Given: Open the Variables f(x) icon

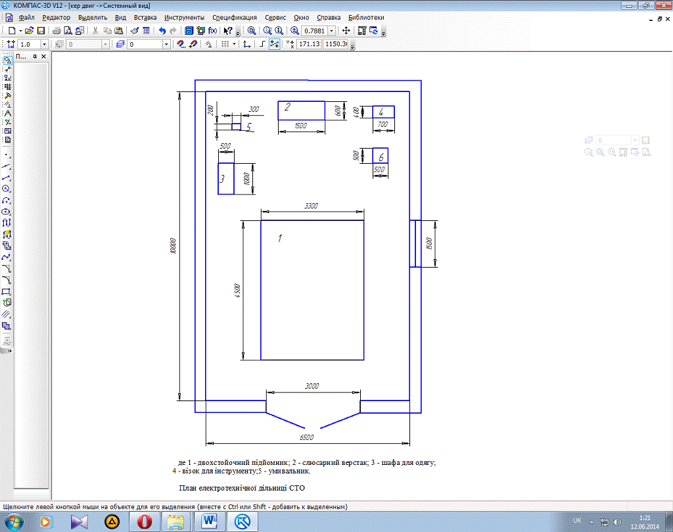Looking at the screenshot, I should (212, 31).
